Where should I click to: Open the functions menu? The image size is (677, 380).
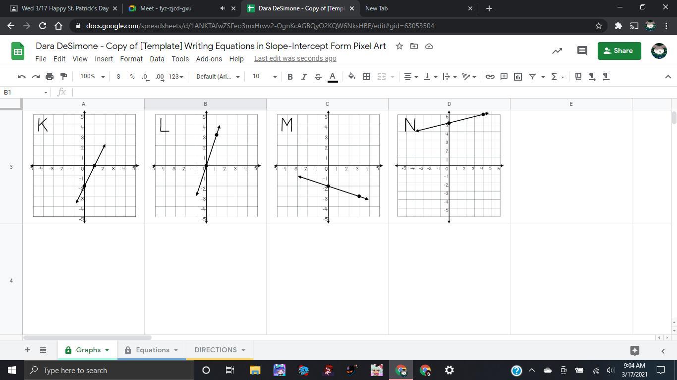(557, 77)
